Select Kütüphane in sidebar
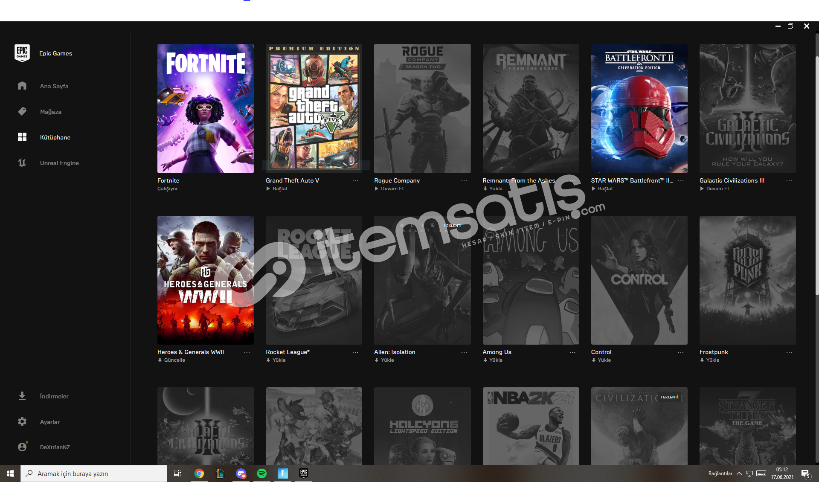Image resolution: width=819 pixels, height=482 pixels. click(x=55, y=137)
